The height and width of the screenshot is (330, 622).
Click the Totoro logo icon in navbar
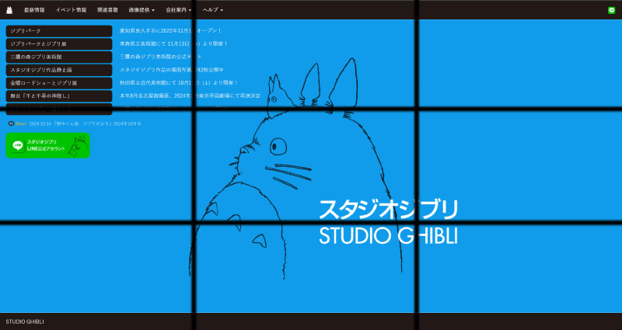tap(9, 10)
